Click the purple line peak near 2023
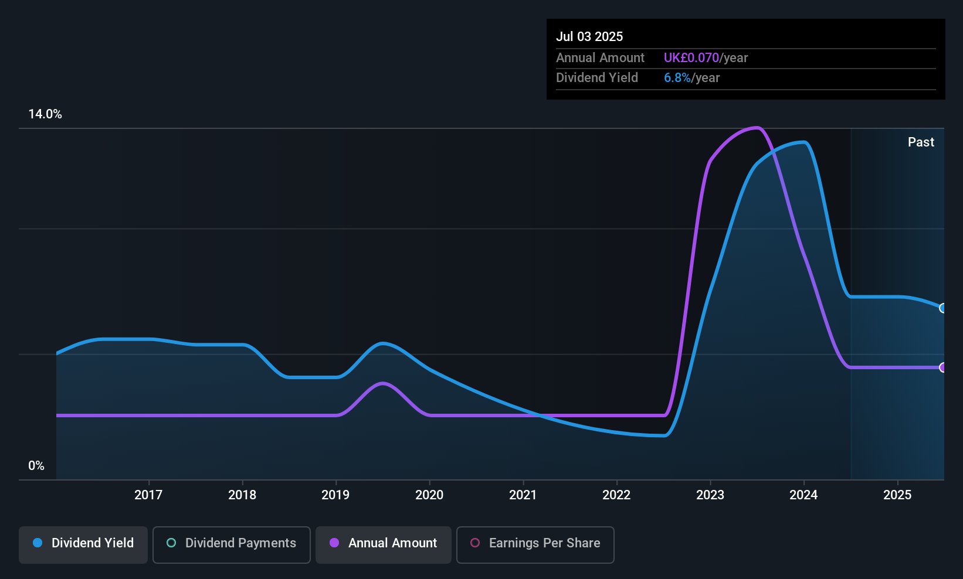This screenshot has height=579, width=963. (757, 127)
